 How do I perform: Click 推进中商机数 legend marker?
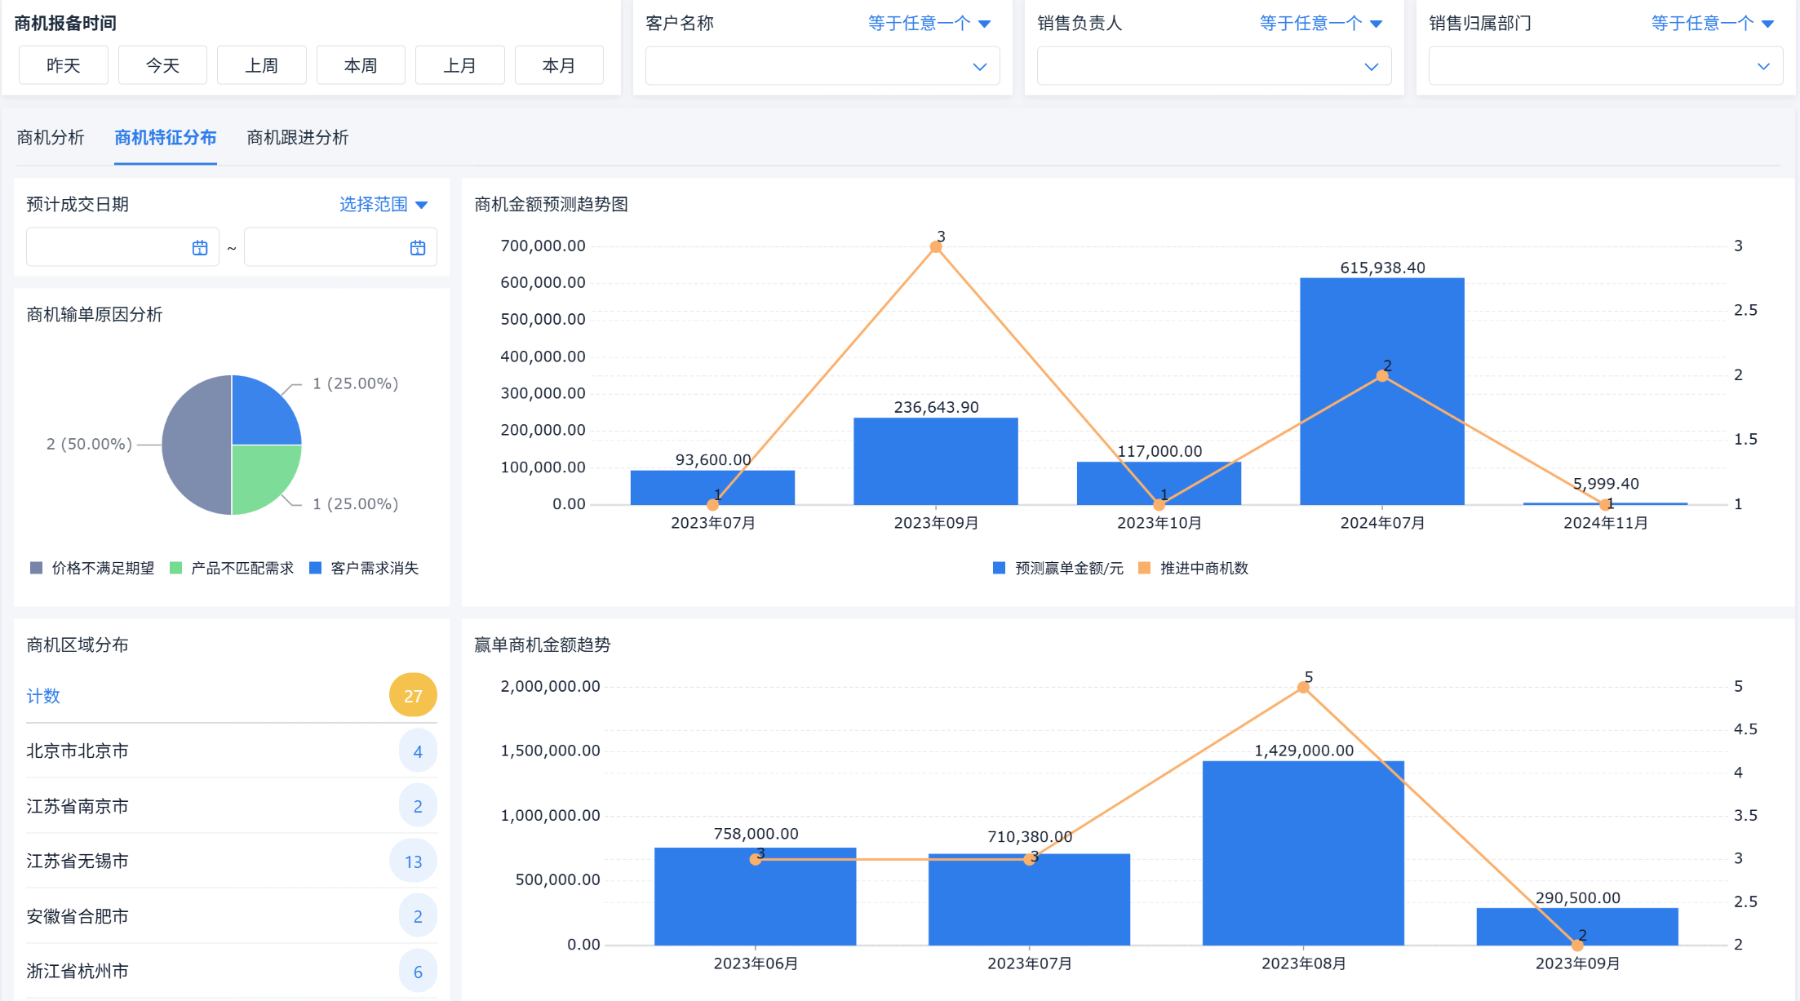[x=1144, y=568]
